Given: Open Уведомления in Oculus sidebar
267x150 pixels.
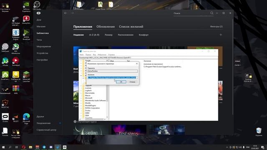Looking at the screenshot, I should (43, 123).
